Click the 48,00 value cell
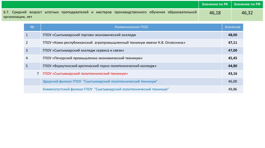The image size is (265, 148). click(x=232, y=35)
